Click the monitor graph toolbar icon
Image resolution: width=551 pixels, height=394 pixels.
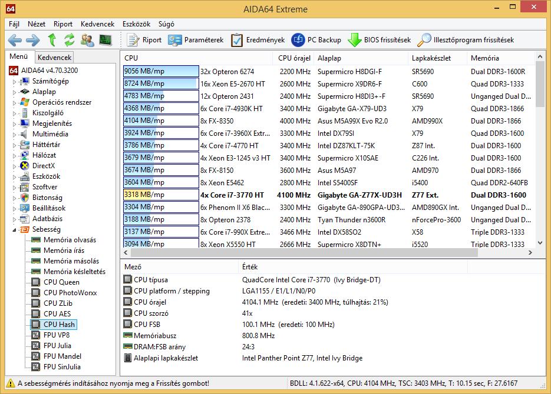pos(105,40)
